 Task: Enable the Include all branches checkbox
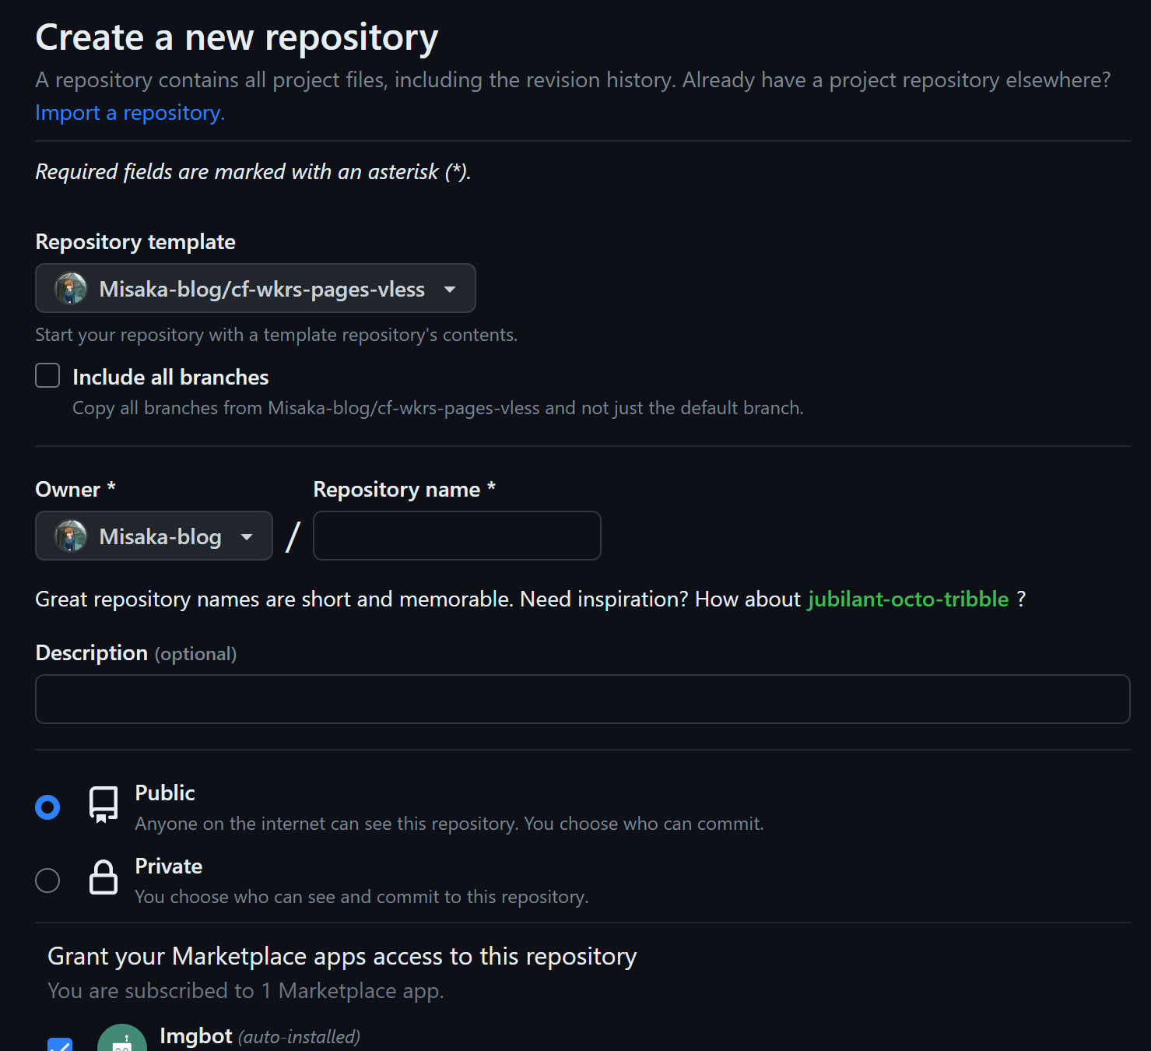[x=47, y=376]
